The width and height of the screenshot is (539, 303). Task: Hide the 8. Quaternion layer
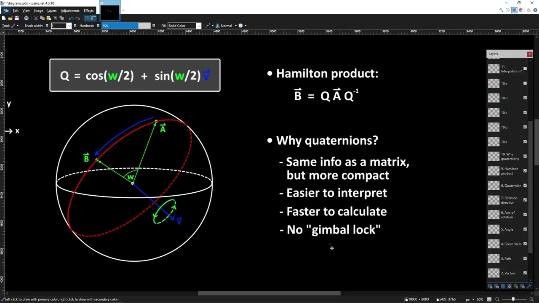point(525,186)
